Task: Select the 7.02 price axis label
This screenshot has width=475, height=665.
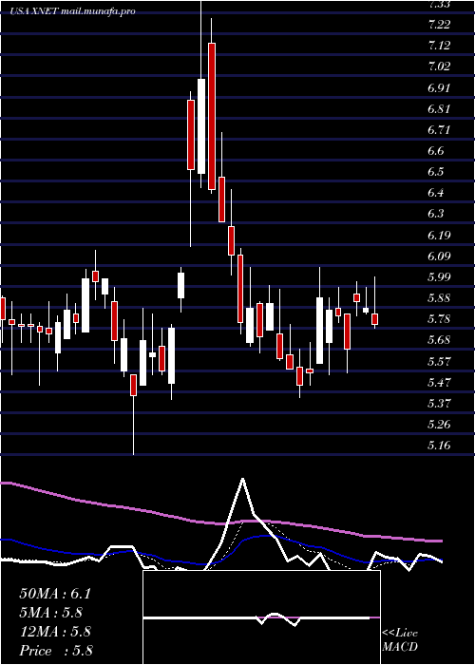Action: click(439, 66)
